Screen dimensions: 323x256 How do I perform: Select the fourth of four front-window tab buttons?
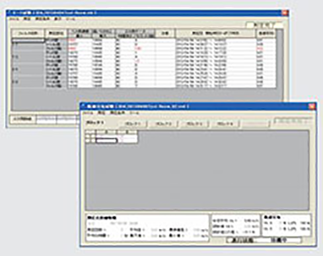coord(225,124)
